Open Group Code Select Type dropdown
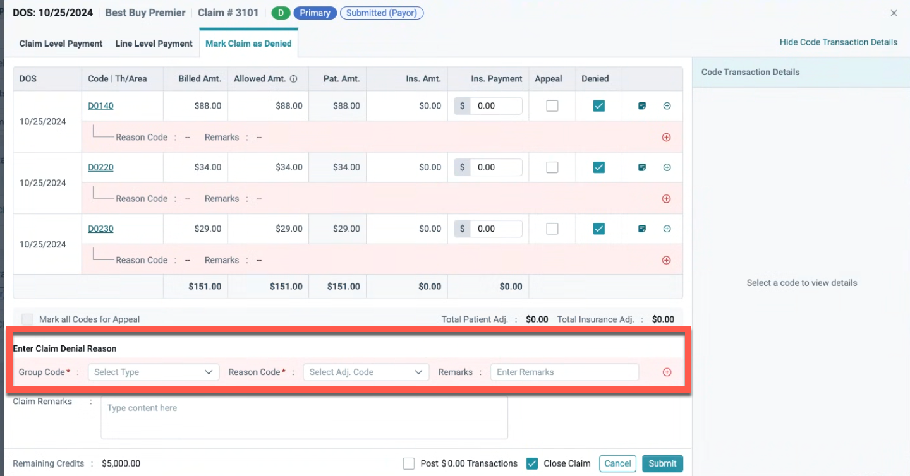 pyautogui.click(x=154, y=372)
